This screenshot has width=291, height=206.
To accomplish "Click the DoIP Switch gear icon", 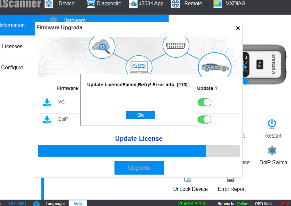I will [x=272, y=151].
